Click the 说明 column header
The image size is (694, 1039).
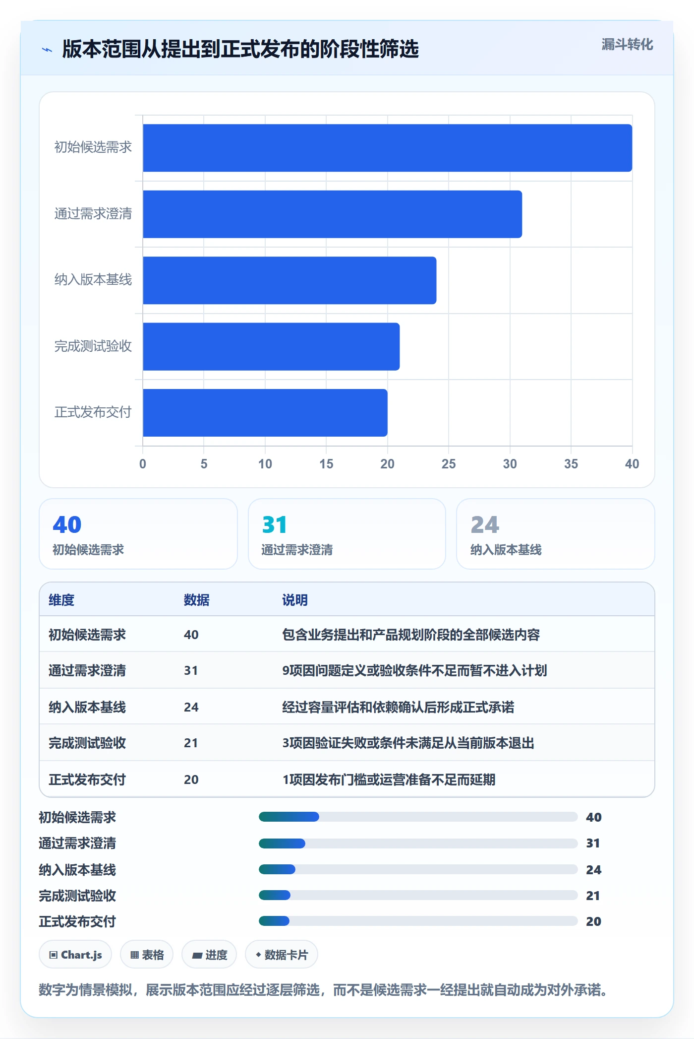295,600
